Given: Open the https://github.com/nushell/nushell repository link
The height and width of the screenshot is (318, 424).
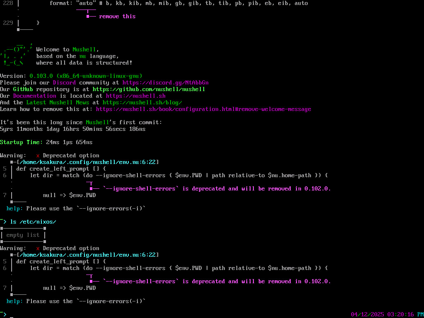Looking at the screenshot, I should click(149, 89).
